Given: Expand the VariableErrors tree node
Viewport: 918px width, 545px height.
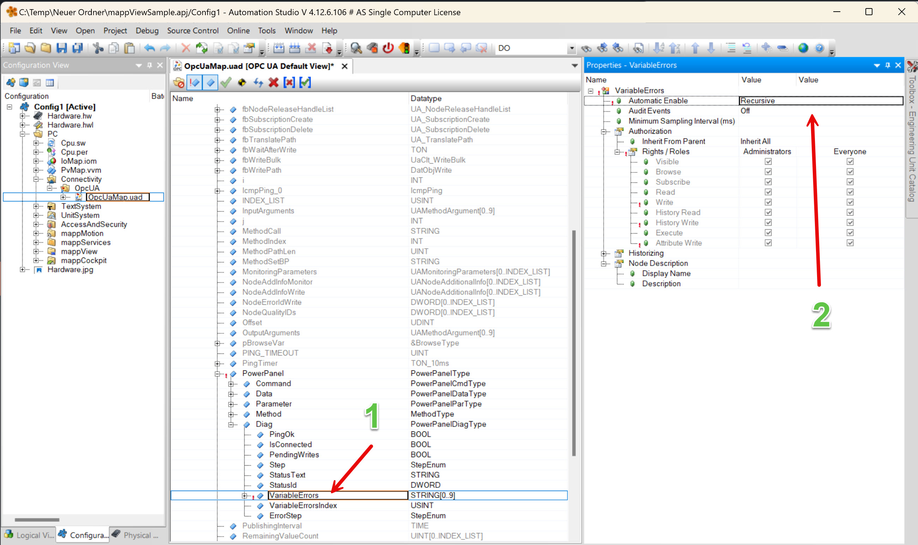Looking at the screenshot, I should click(245, 496).
